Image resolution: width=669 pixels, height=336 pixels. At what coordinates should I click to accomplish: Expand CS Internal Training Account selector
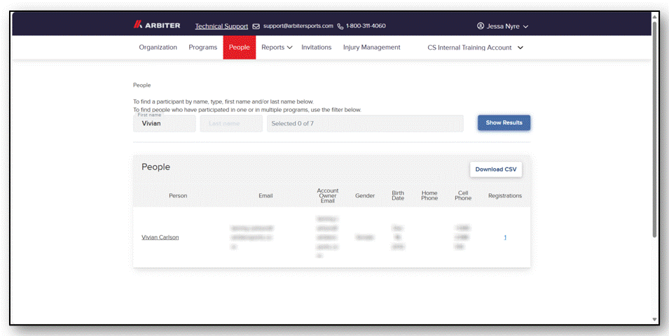click(475, 48)
